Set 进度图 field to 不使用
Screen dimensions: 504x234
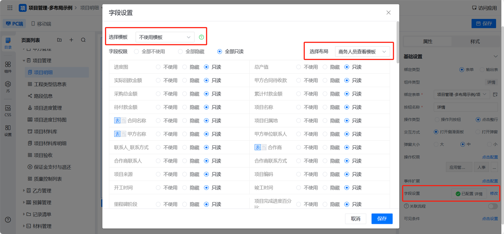(158, 67)
